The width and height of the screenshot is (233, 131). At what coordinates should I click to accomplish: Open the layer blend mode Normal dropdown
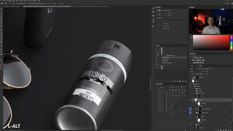(195, 71)
